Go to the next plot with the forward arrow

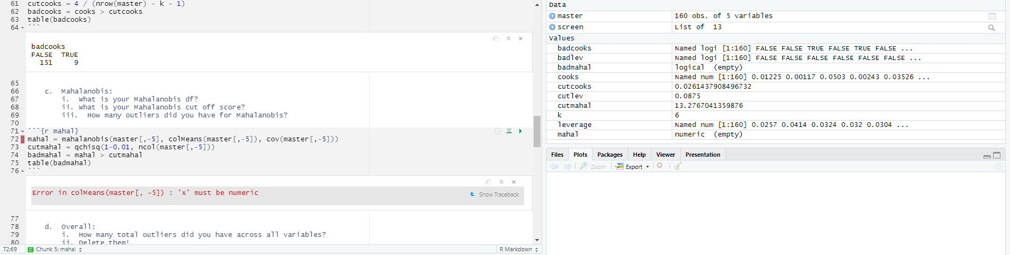(x=568, y=166)
